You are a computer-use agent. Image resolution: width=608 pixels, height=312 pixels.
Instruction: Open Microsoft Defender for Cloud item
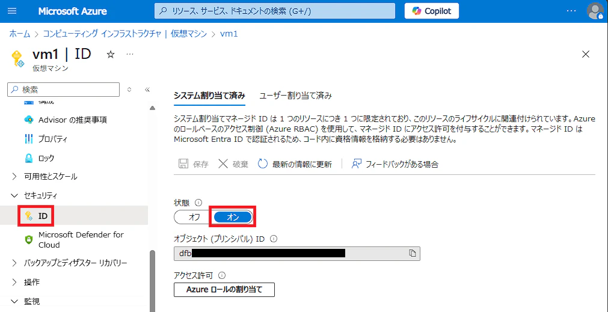81,240
